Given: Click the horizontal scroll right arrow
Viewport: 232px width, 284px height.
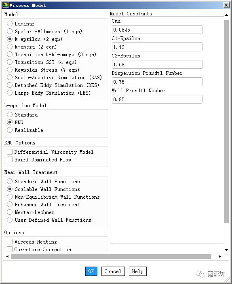Looking at the screenshot, I should tap(220, 256).
